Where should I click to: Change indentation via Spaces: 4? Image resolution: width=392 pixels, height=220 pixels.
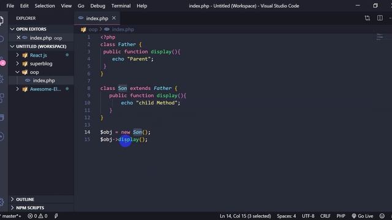click(x=286, y=216)
